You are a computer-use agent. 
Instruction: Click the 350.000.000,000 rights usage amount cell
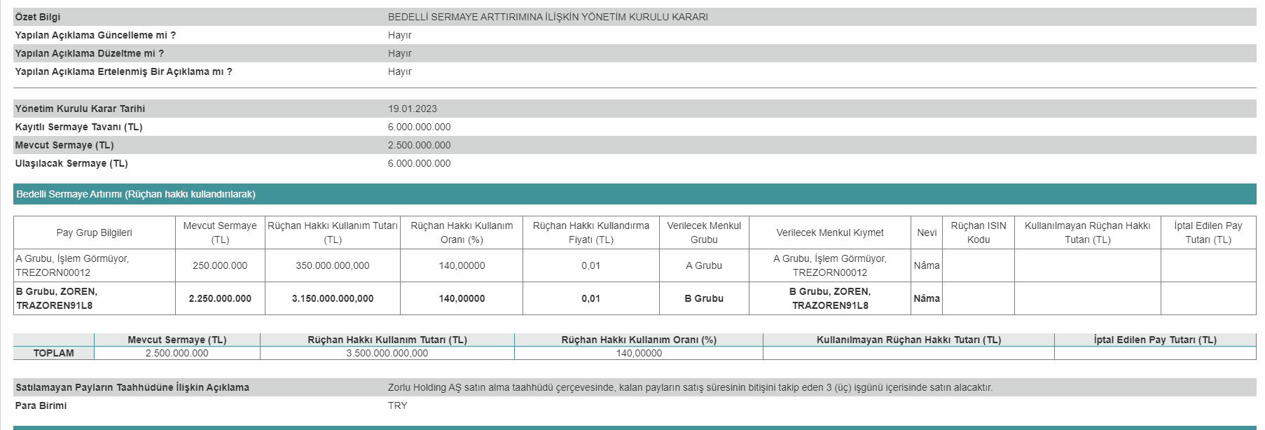pyautogui.click(x=332, y=265)
